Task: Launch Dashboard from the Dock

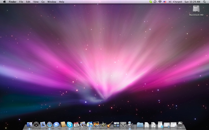Action: pos(36,125)
